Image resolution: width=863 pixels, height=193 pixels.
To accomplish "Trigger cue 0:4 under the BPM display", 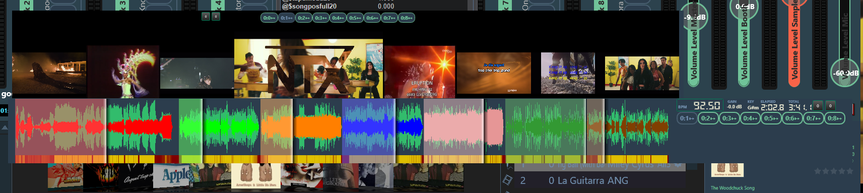I will (750, 118).
